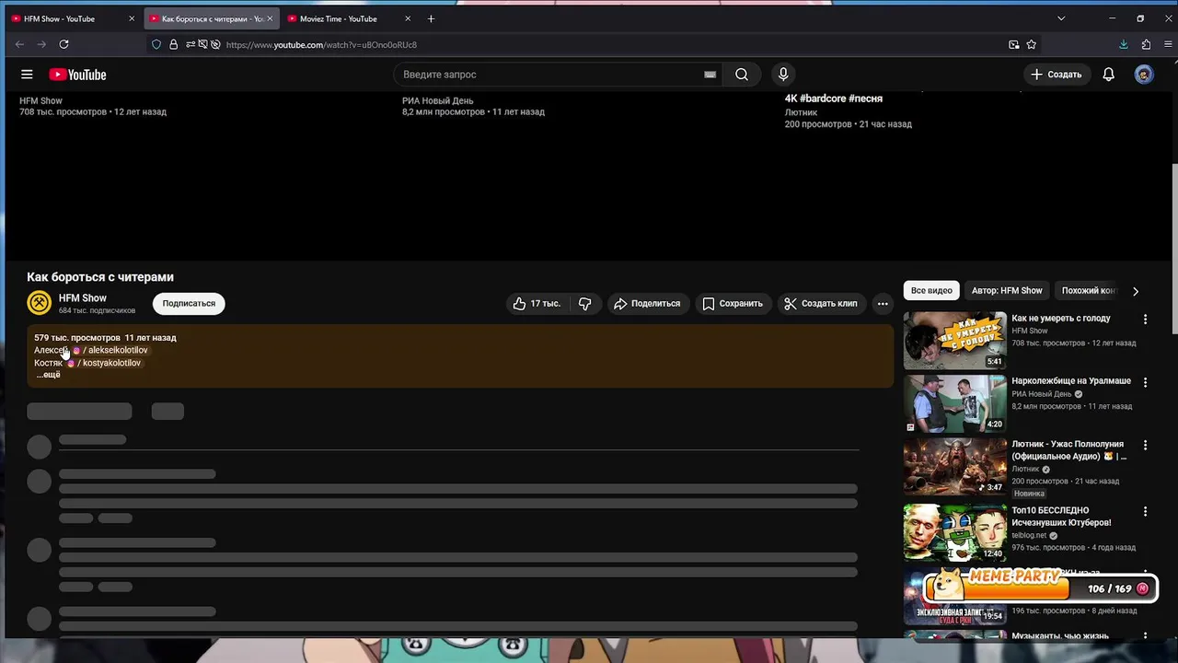This screenshot has height=663, width=1178.
Task: Open the more actions ellipsis under video
Action: tap(883, 303)
